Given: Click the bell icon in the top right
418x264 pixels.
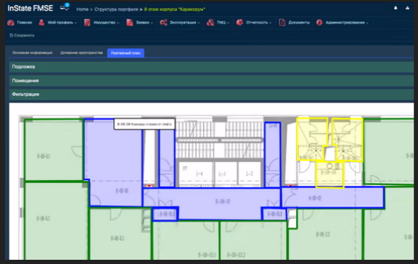Looking at the screenshot, I should pyautogui.click(x=395, y=8).
